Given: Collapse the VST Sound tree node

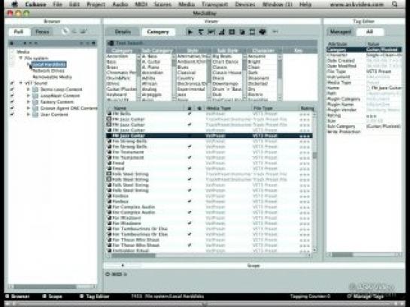Looking at the screenshot, I should pyautogui.click(x=21, y=83).
